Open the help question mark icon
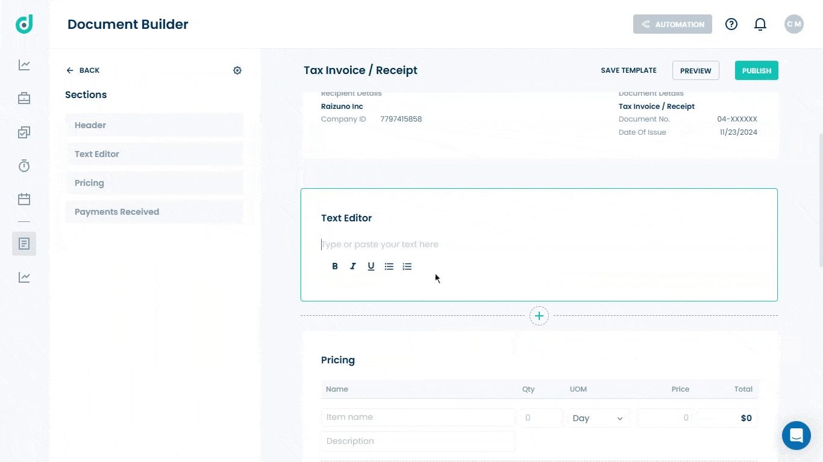 pos(731,24)
